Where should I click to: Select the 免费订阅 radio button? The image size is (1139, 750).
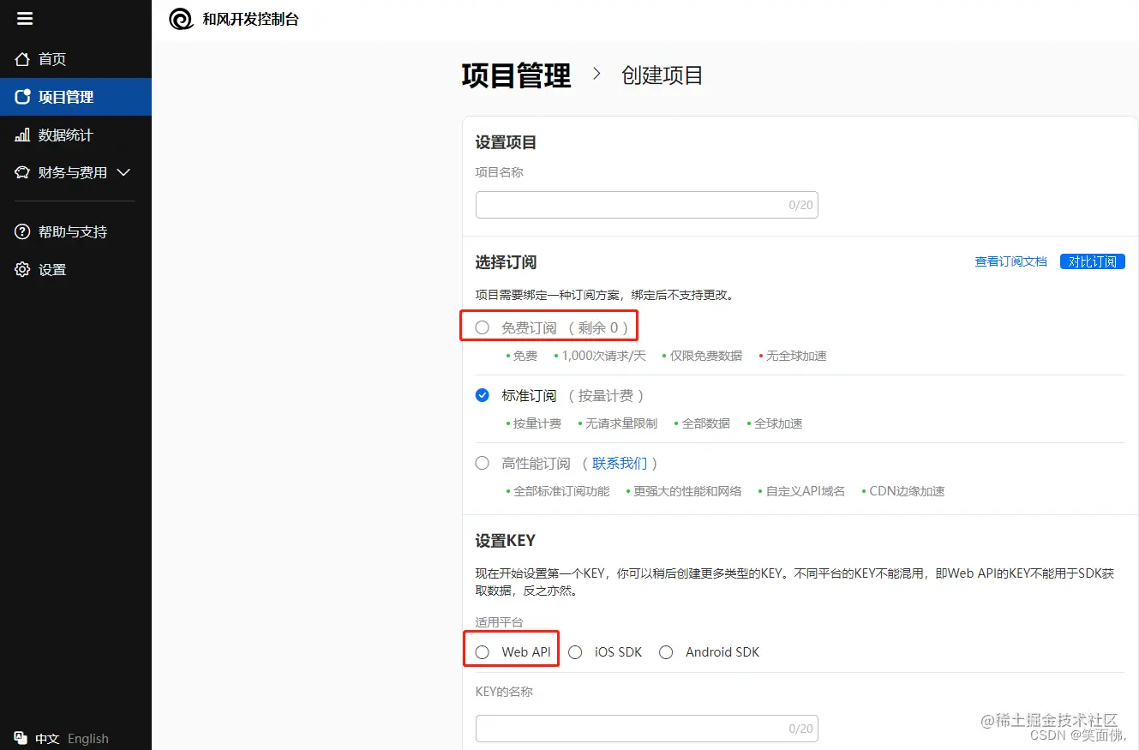tap(483, 327)
